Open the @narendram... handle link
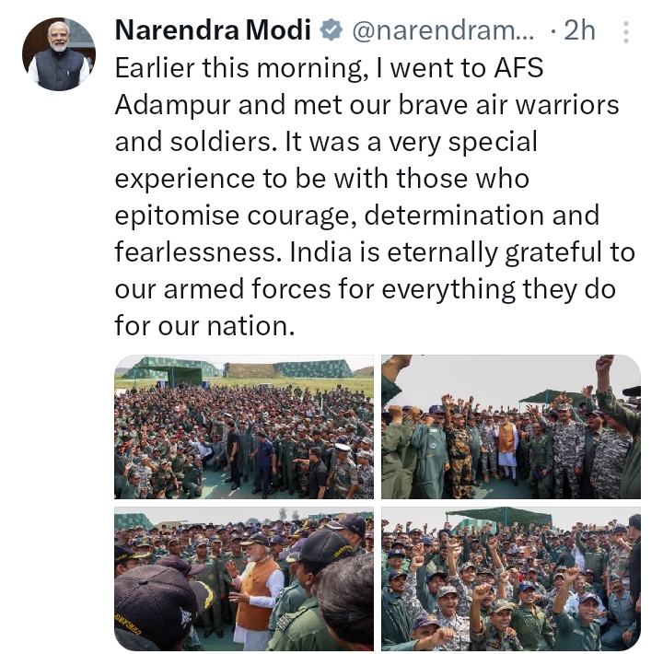This screenshot has width=663, height=654. 443,31
